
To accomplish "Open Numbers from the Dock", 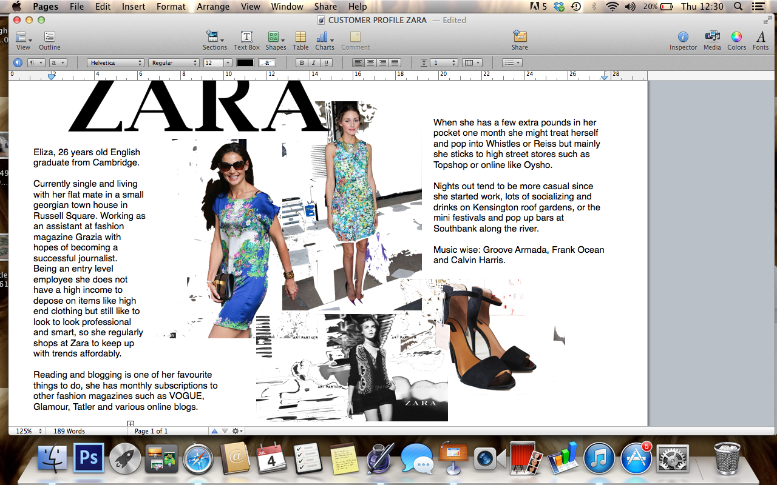I will point(563,458).
